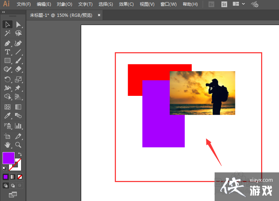Viewport: 279px width, 201px height.
Task: Select the Puppet Warp pin tool
Action: pyautogui.click(x=18, y=88)
